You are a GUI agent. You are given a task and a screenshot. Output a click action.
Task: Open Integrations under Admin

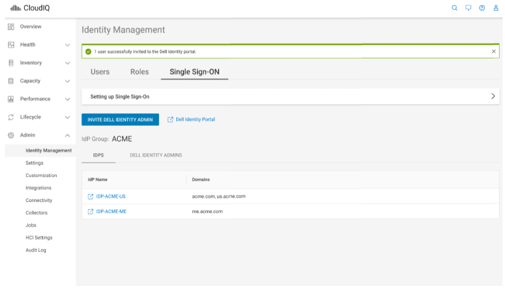[x=38, y=188]
